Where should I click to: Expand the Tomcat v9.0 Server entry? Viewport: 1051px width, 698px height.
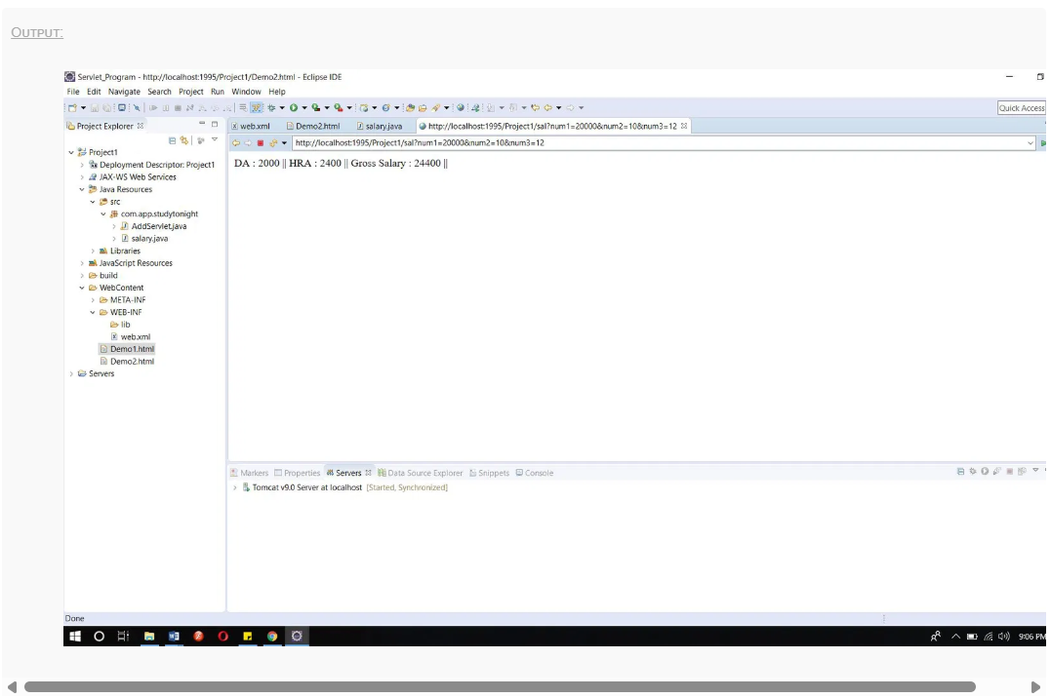(234, 487)
